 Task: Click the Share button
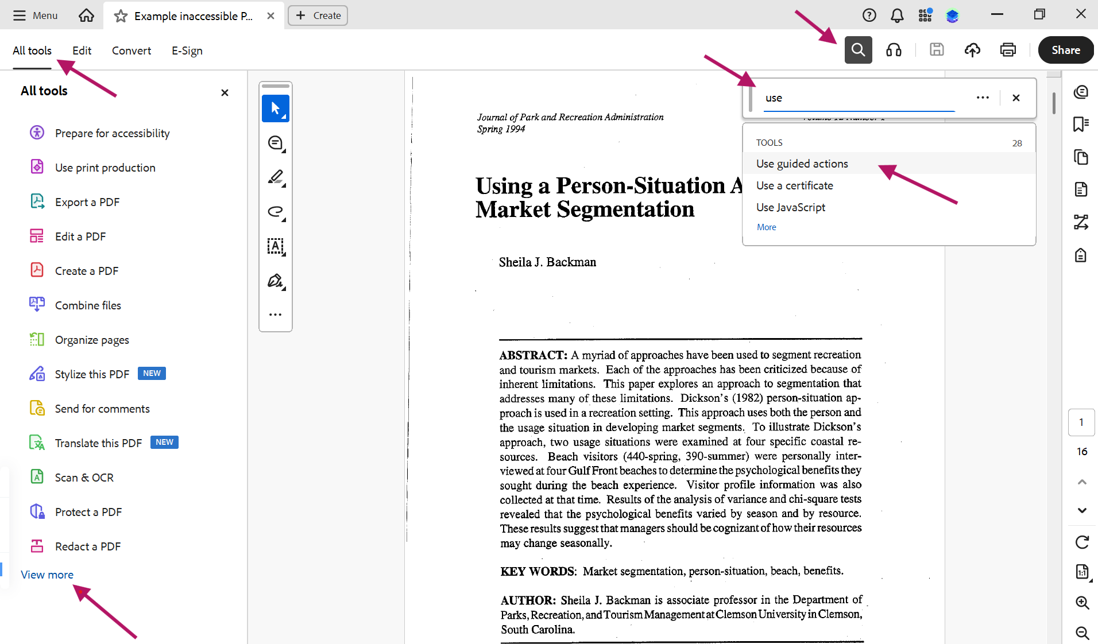1066,50
